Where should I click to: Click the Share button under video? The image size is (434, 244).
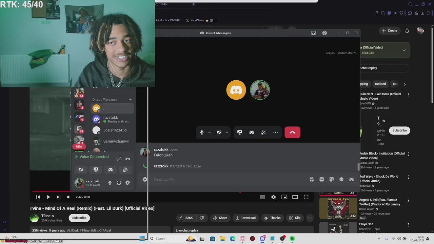[x=220, y=218]
